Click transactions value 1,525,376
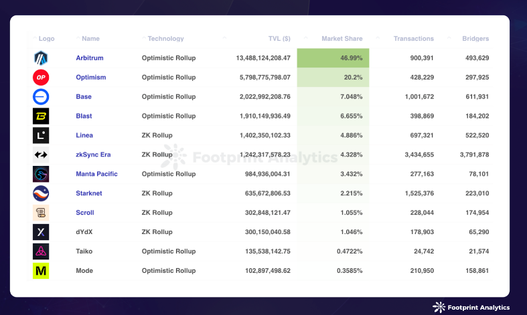527x315 pixels. point(419,193)
